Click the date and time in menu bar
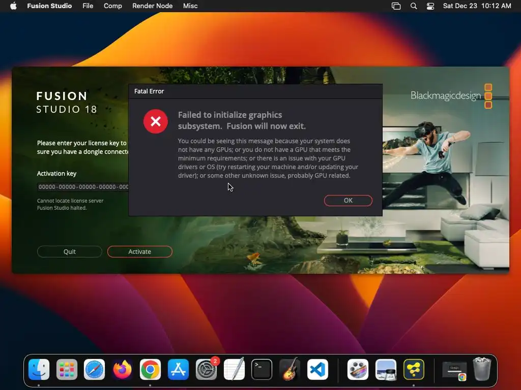Screen dimensions: 521x390 tap(477, 6)
